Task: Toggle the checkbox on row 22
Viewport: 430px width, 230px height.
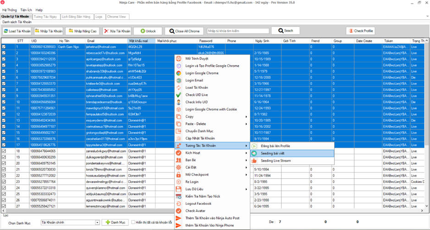Action: click(x=4, y=176)
